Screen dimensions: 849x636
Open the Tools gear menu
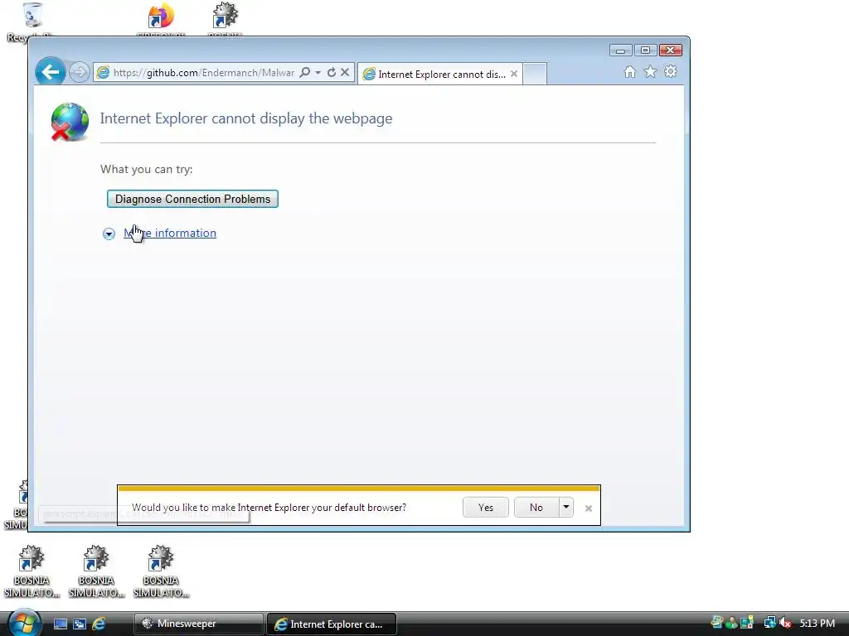click(670, 71)
